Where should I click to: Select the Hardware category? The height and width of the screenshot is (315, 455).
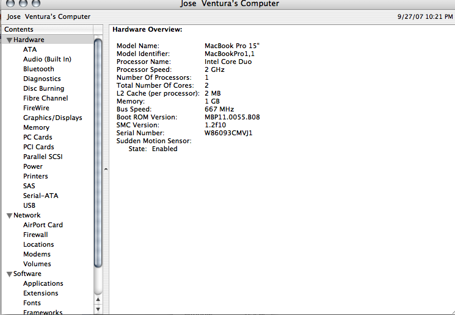click(29, 40)
